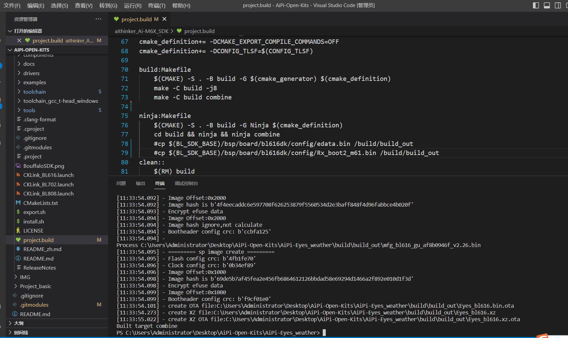Open the 选择(S) menu
Screen dimensions: 568x338
pos(60,5)
